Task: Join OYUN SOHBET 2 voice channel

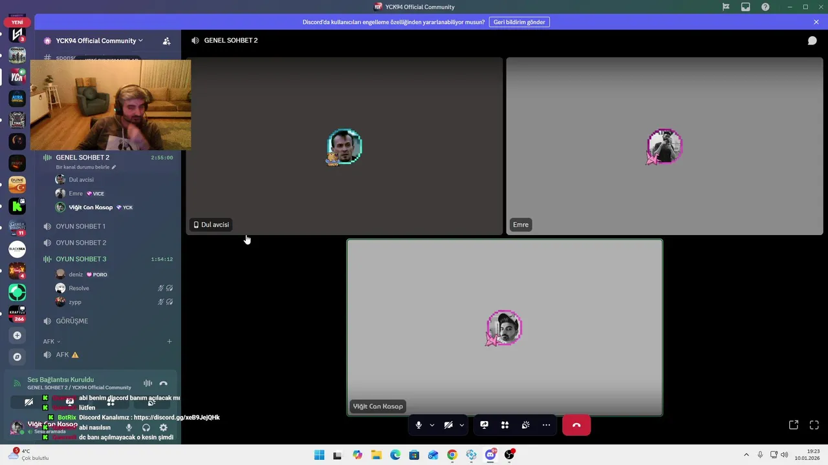Action: (x=81, y=243)
